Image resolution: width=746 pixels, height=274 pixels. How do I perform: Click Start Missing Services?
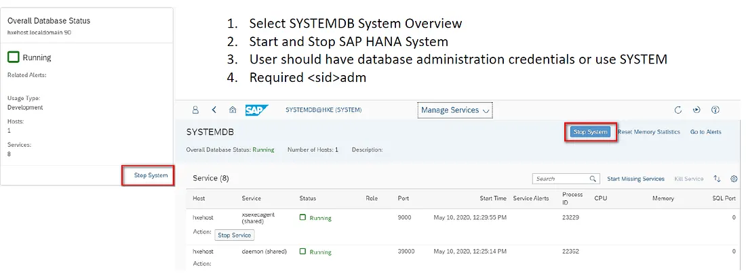click(635, 179)
